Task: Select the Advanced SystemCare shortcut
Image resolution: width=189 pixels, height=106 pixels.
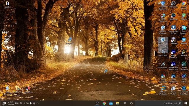Action: tap(184, 90)
